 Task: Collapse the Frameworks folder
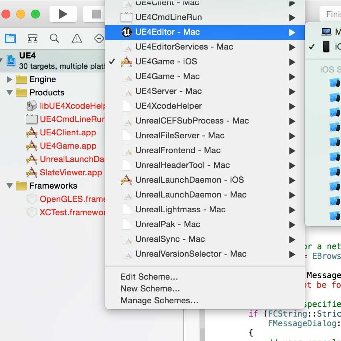(x=10, y=186)
